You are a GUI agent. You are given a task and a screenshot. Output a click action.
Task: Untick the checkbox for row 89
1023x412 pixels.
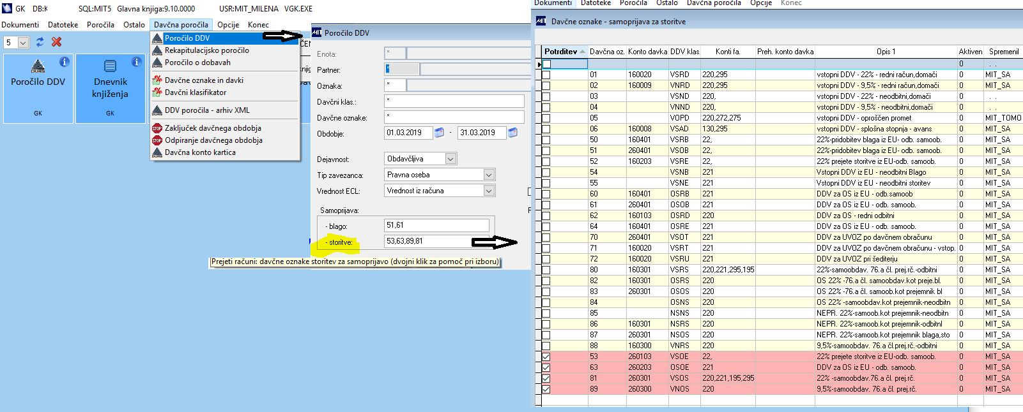[546, 389]
